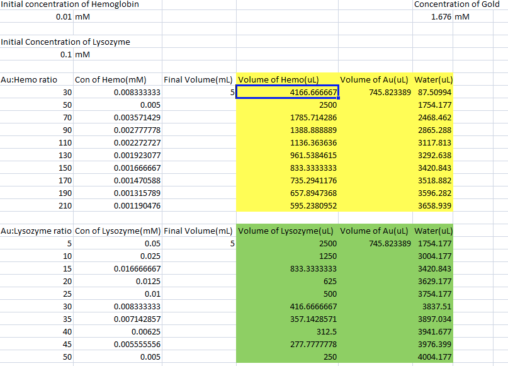
Task: Select the green water cell 4004.177
Action: pyautogui.click(x=432, y=357)
